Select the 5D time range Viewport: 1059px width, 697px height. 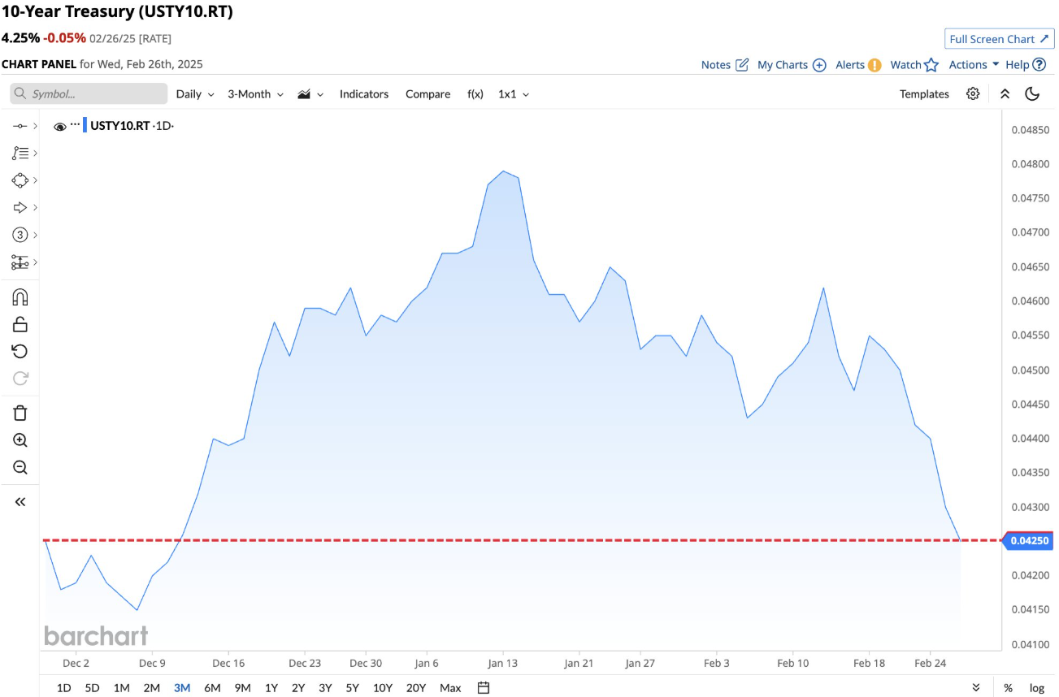92,688
